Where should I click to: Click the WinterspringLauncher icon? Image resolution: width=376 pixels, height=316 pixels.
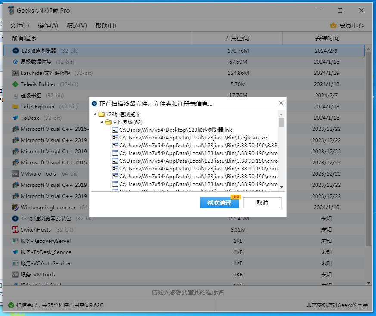pos(16,207)
